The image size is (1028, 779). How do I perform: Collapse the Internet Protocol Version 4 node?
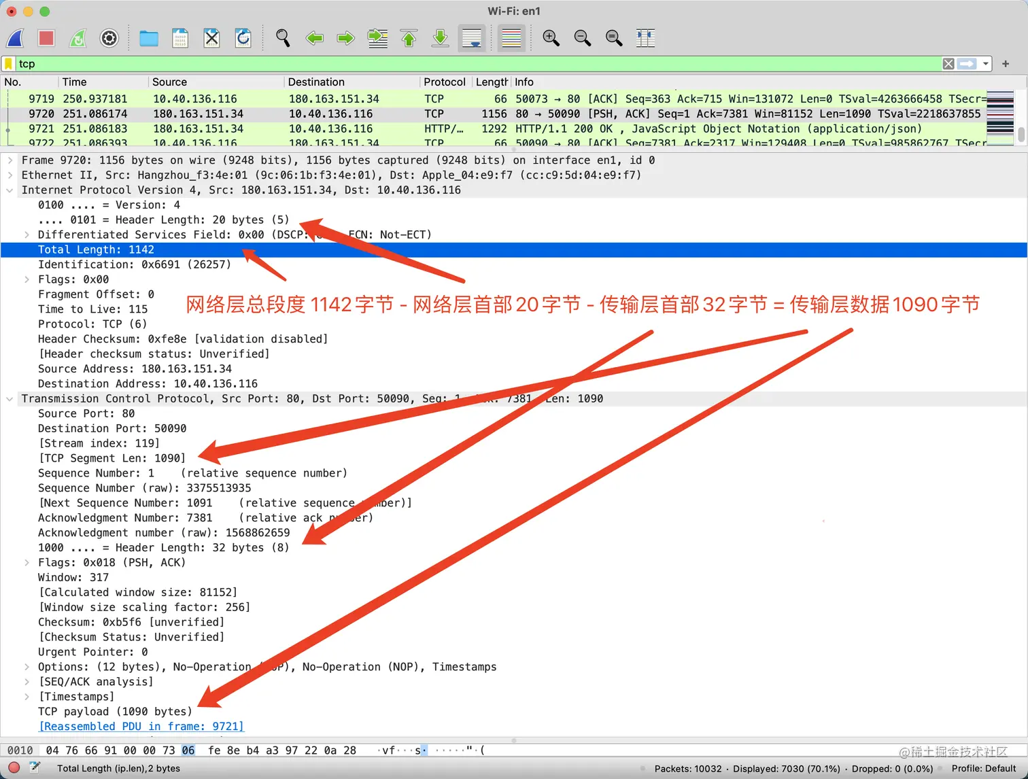tap(10, 190)
